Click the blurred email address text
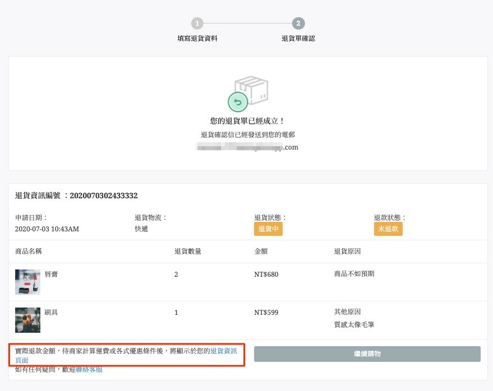The image size is (493, 391). pyautogui.click(x=247, y=147)
